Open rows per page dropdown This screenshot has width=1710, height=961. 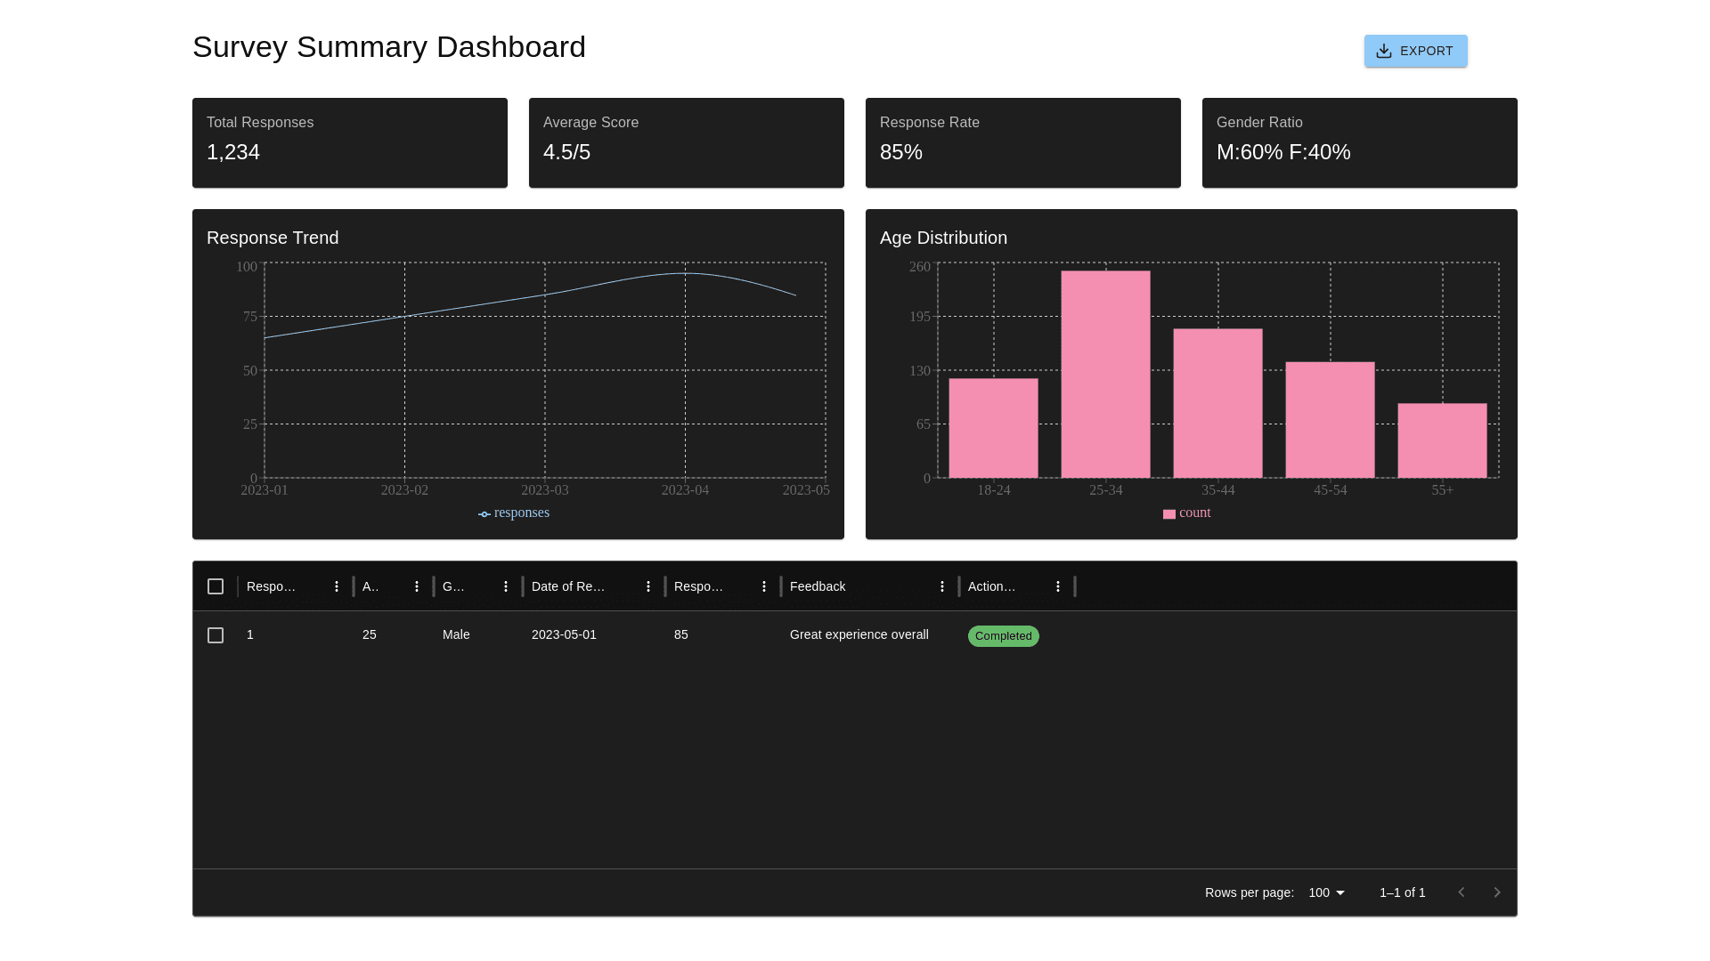pyautogui.click(x=1326, y=892)
